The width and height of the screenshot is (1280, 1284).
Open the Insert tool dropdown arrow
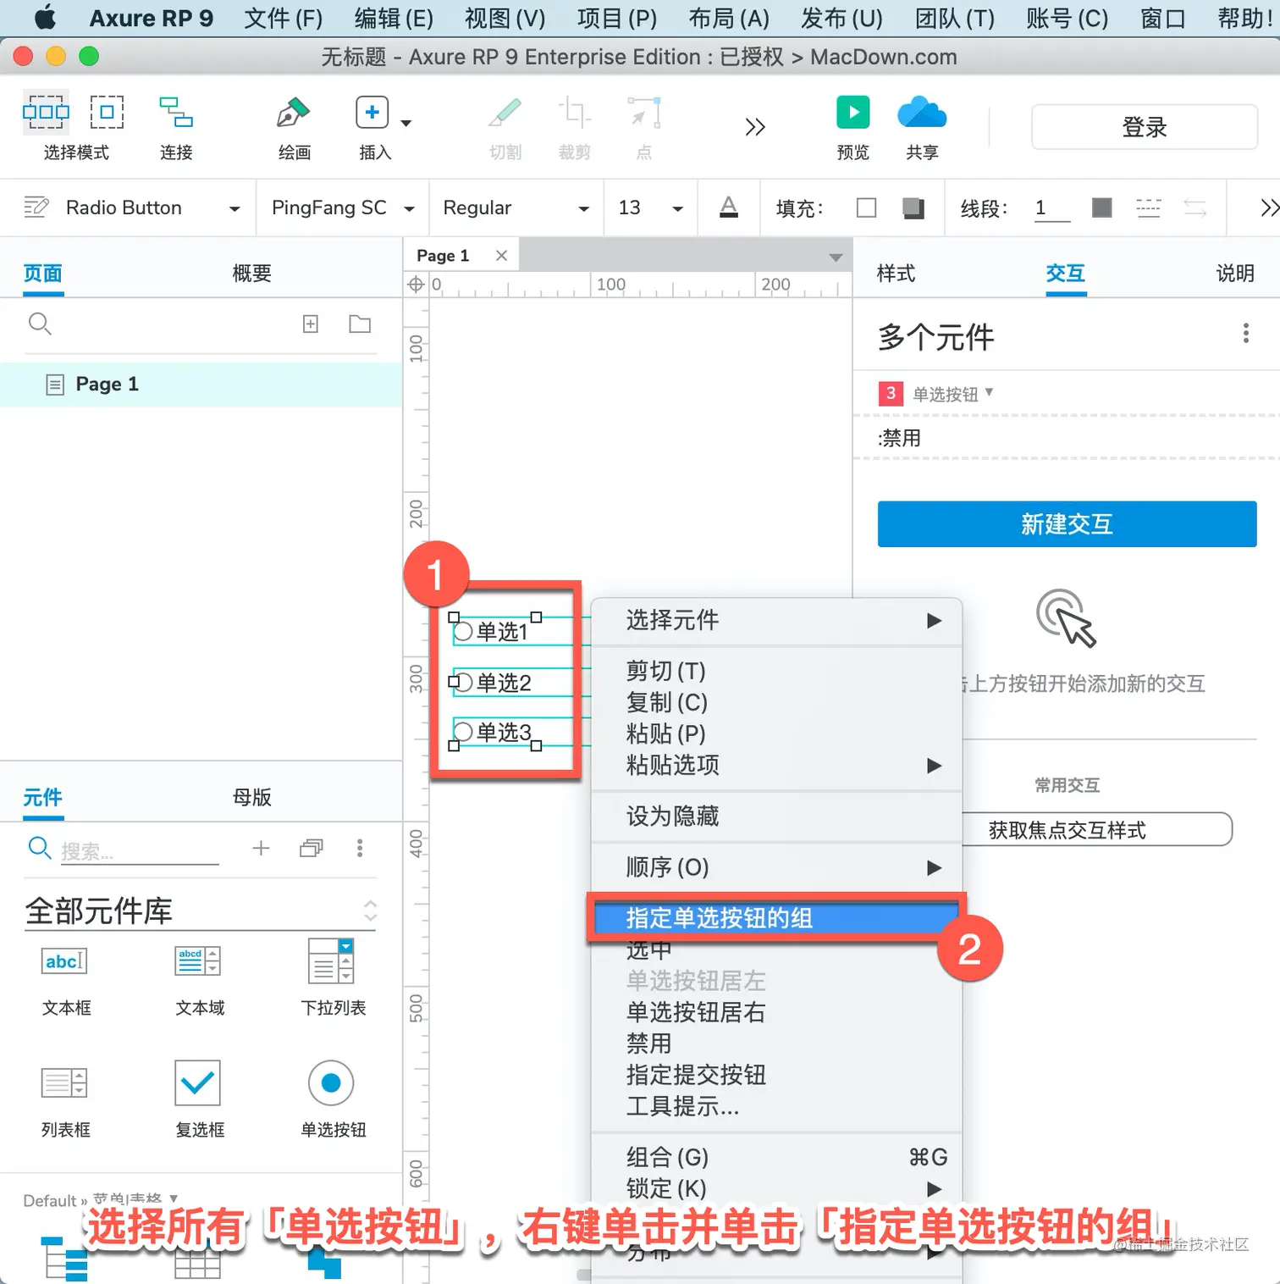(x=406, y=124)
